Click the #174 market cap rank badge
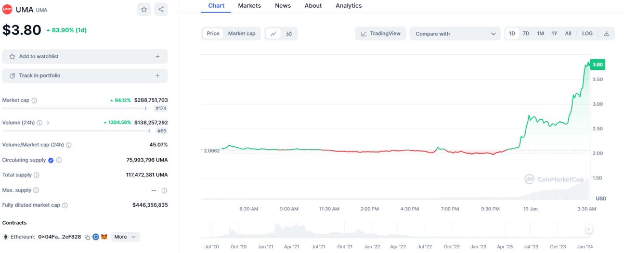This screenshot has height=253, width=624. [161, 108]
